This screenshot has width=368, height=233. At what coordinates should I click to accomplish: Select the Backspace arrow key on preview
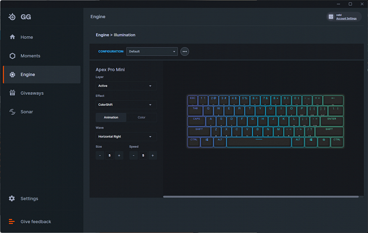333,100
